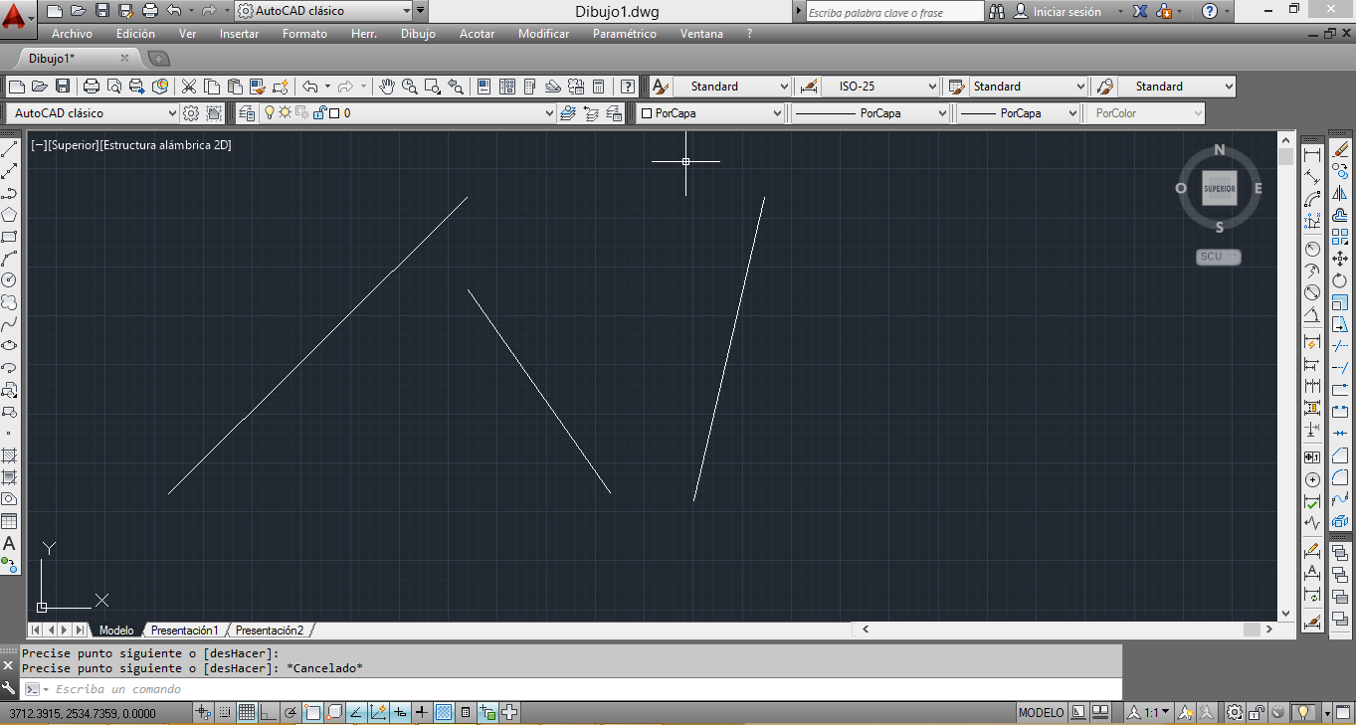Toggle the lock padlock of layer 0

[x=320, y=112]
